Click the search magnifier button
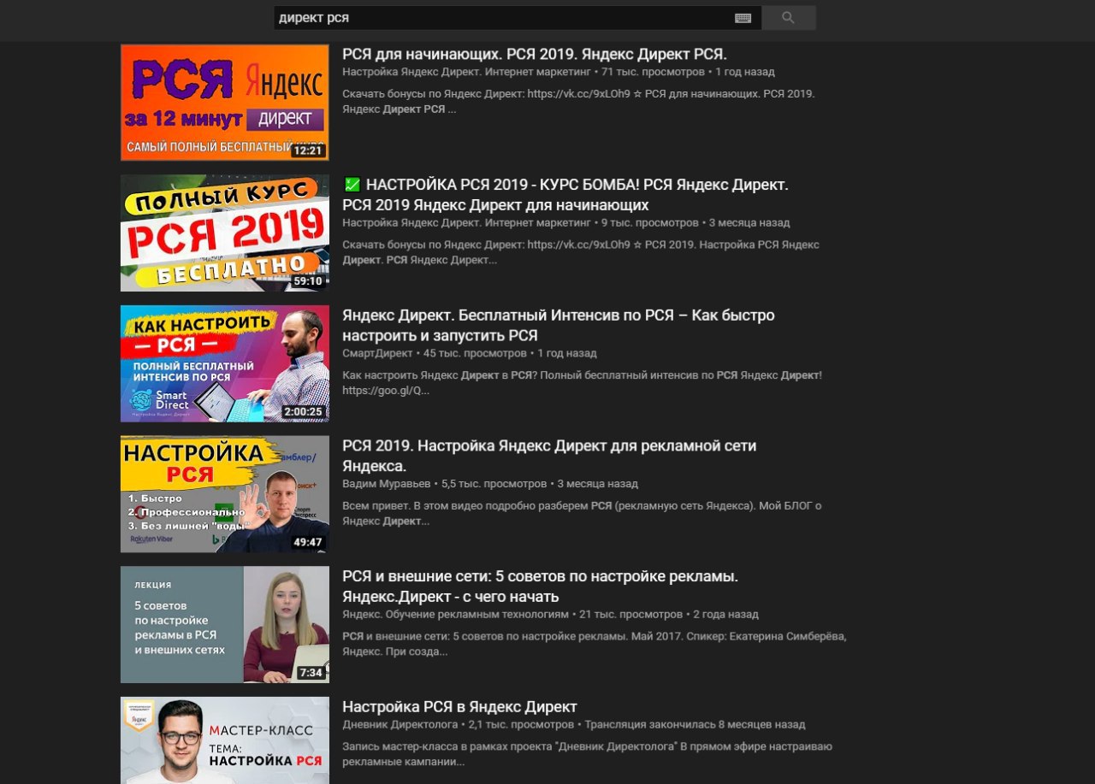This screenshot has height=784, width=1095. coord(788,18)
